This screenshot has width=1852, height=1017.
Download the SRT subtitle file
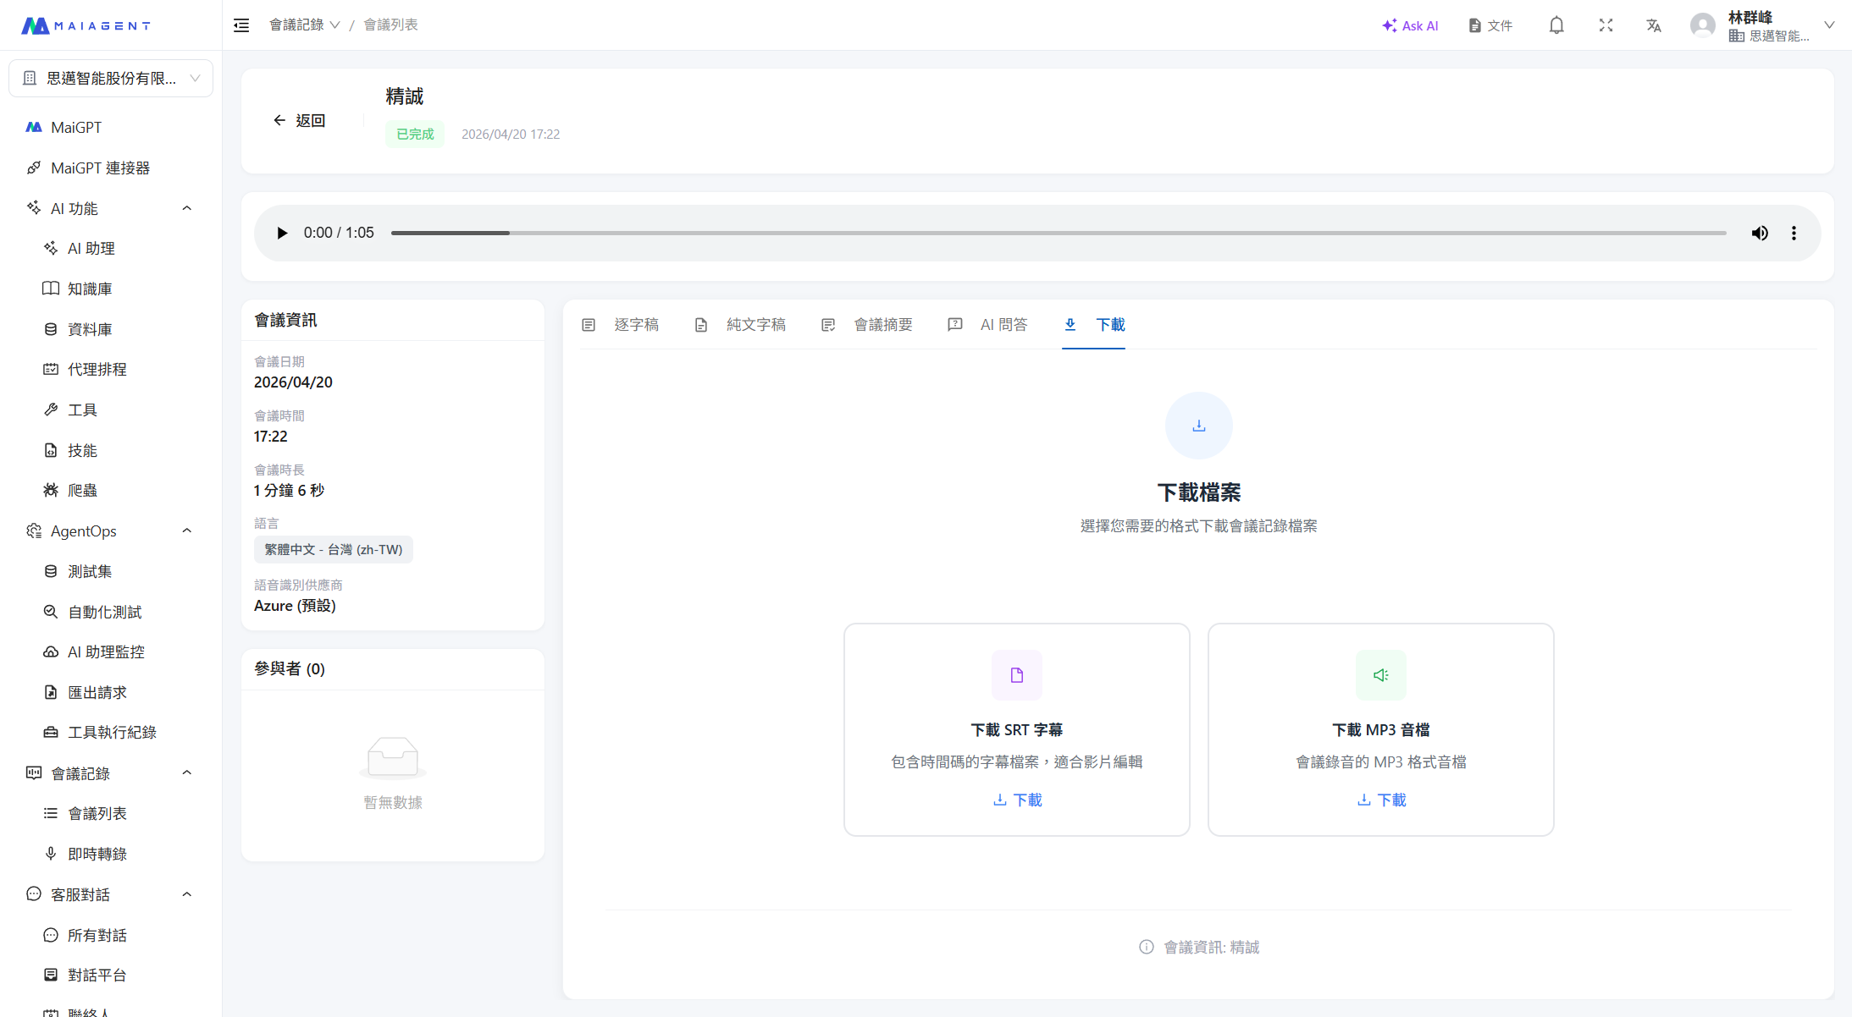coord(1017,800)
